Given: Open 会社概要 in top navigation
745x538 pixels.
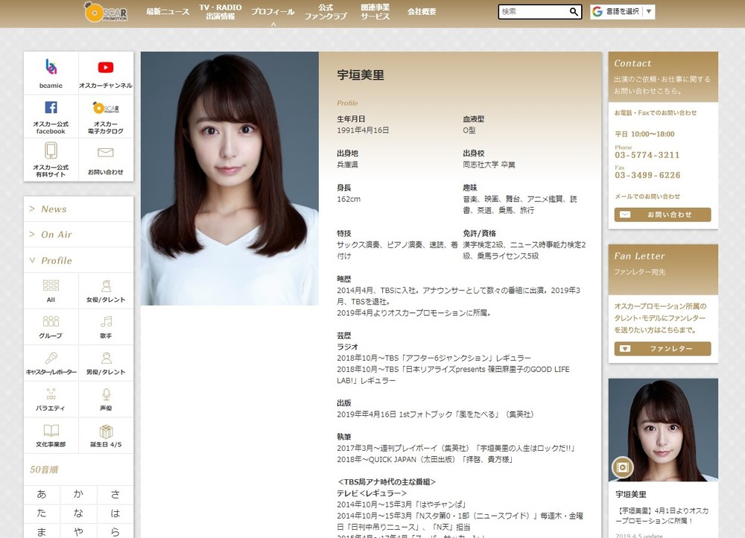Looking at the screenshot, I should (422, 12).
